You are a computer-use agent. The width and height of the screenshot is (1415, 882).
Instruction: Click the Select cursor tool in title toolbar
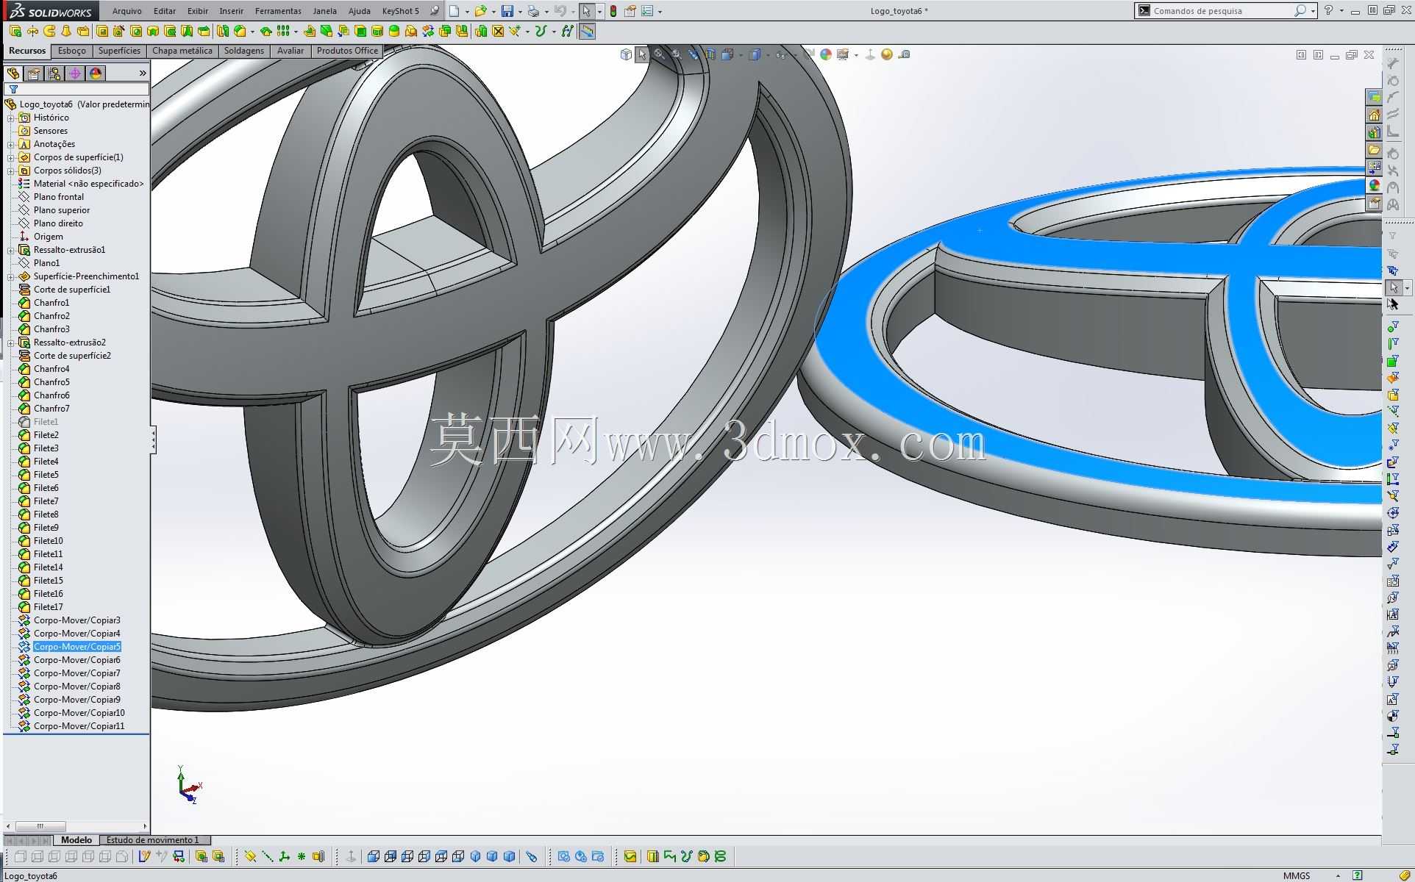[x=586, y=11]
